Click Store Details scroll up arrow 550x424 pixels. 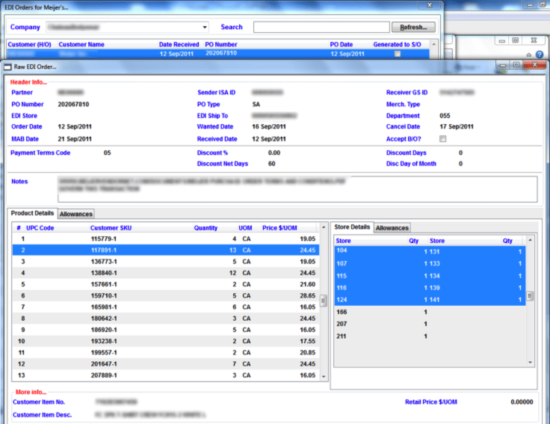(x=530, y=241)
